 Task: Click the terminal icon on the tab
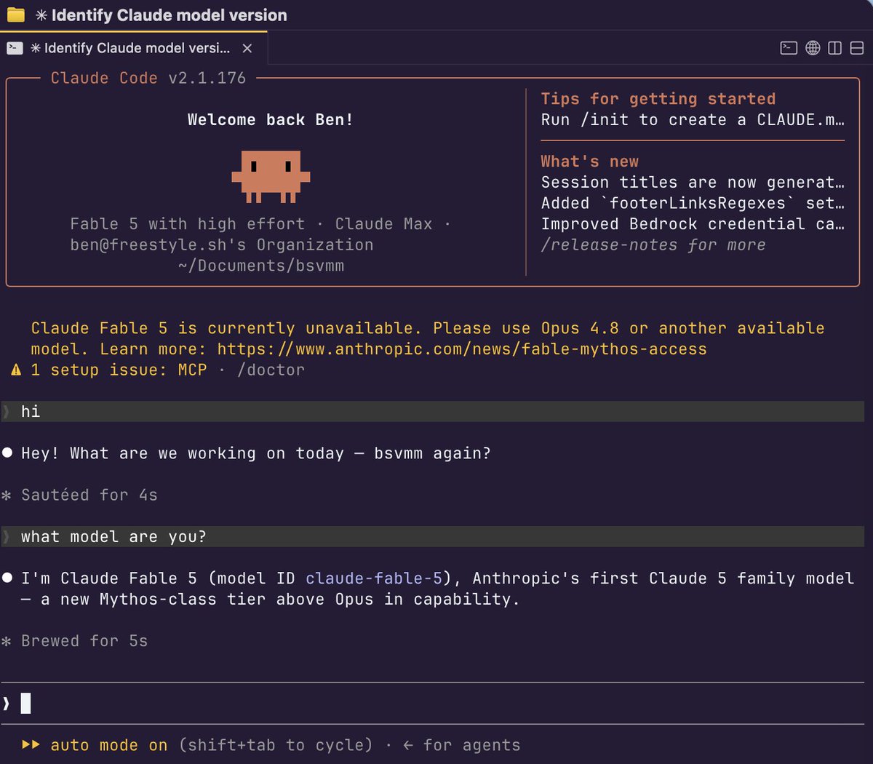tap(15, 48)
